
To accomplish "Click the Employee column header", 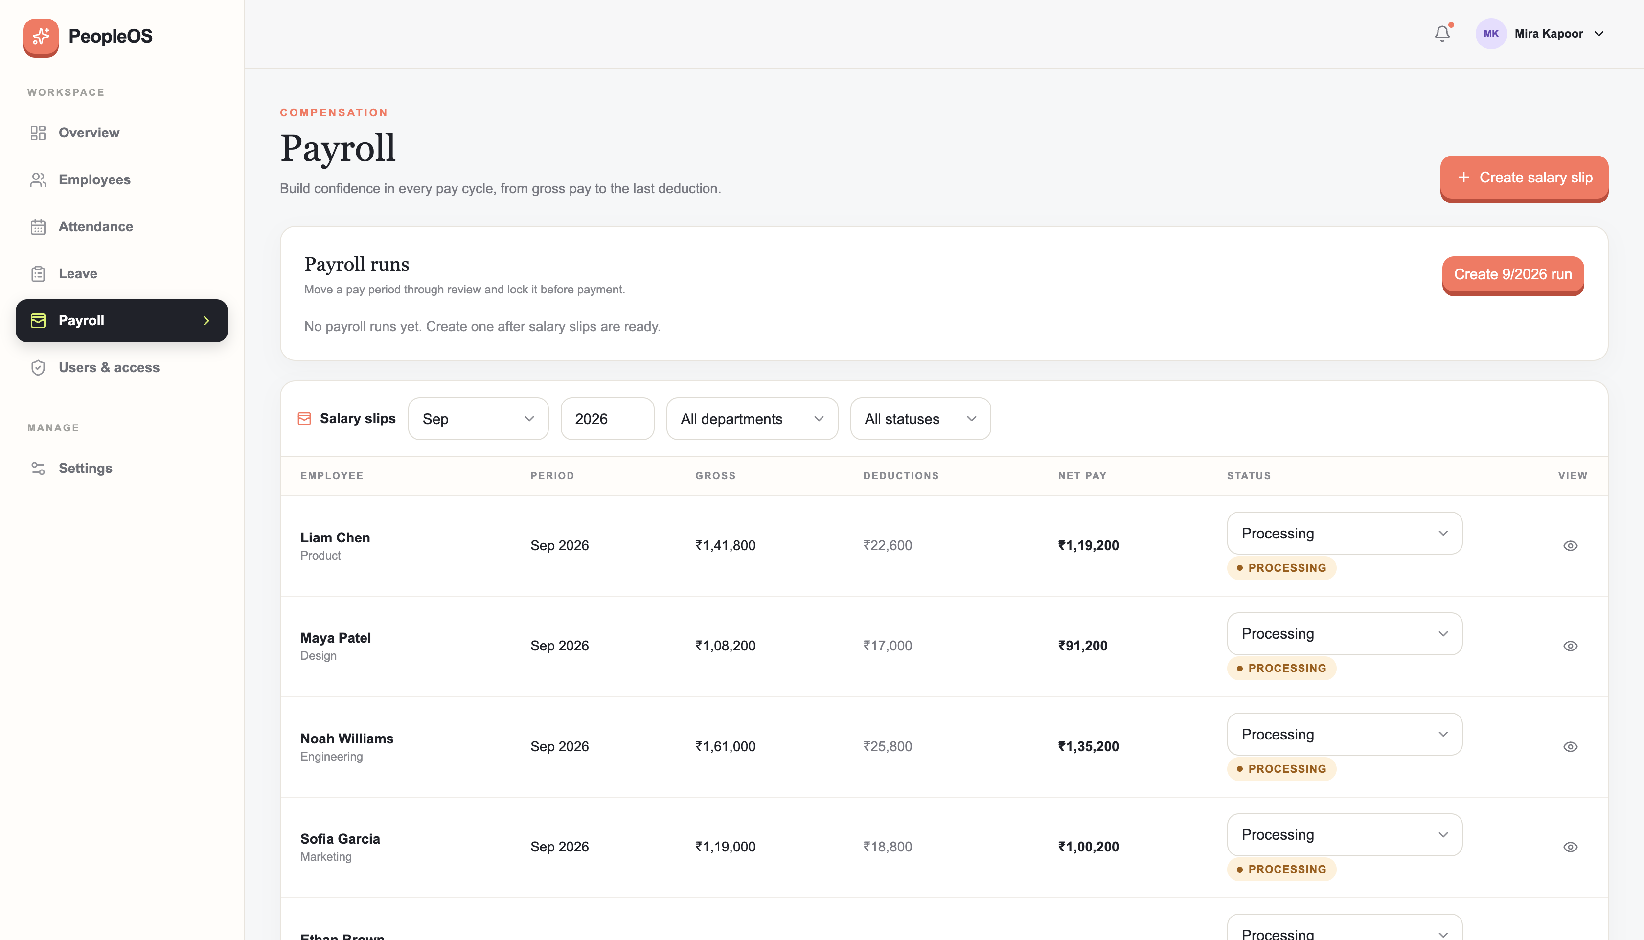I will coord(332,476).
